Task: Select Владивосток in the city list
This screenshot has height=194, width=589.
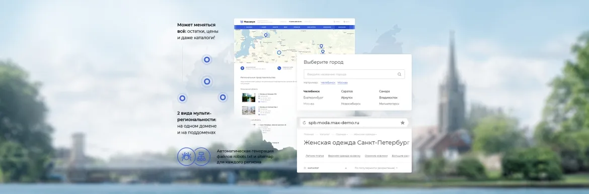Action: [388, 98]
